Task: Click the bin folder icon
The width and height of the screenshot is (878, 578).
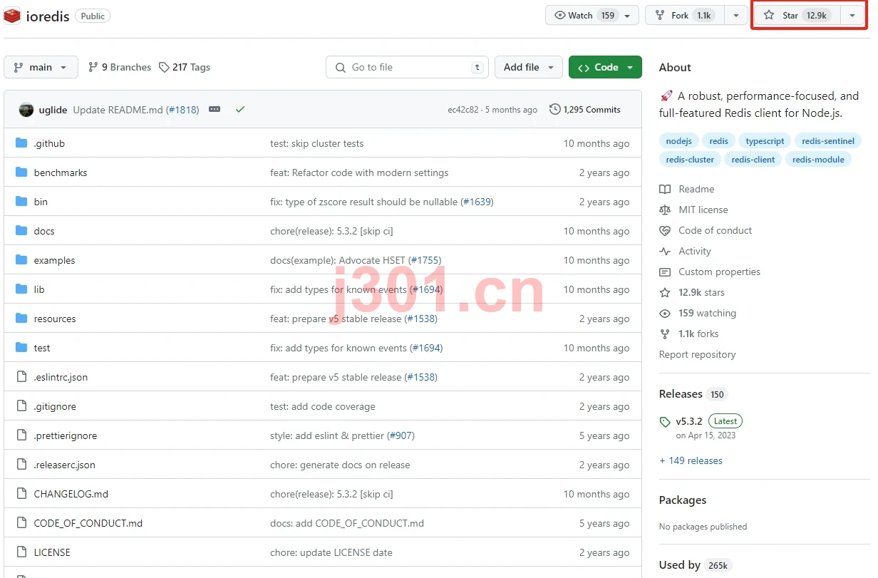Action: (21, 202)
